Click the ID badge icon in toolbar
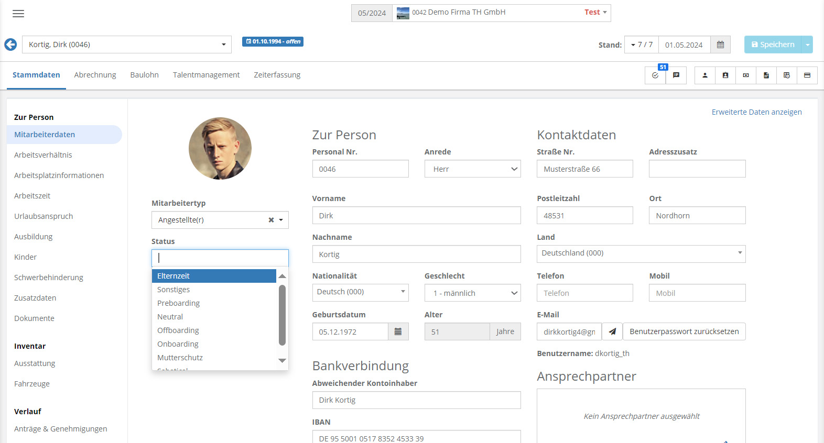824x443 pixels. 725,75
